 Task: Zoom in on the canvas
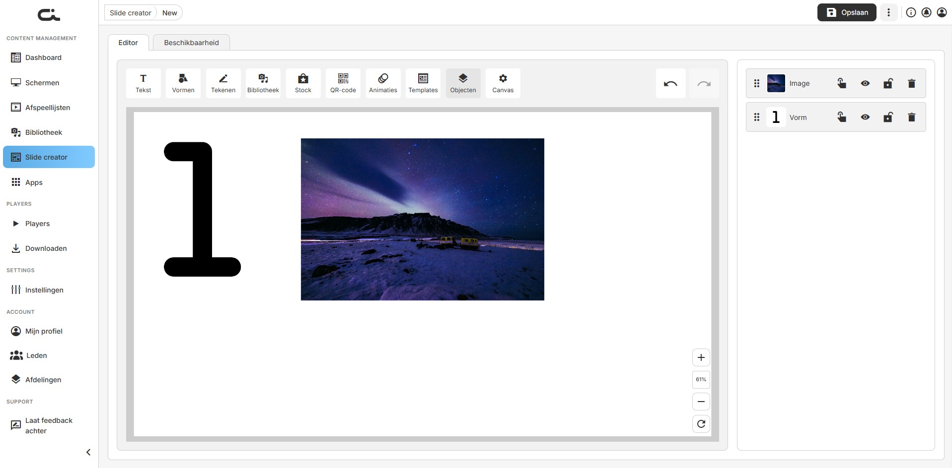click(701, 357)
